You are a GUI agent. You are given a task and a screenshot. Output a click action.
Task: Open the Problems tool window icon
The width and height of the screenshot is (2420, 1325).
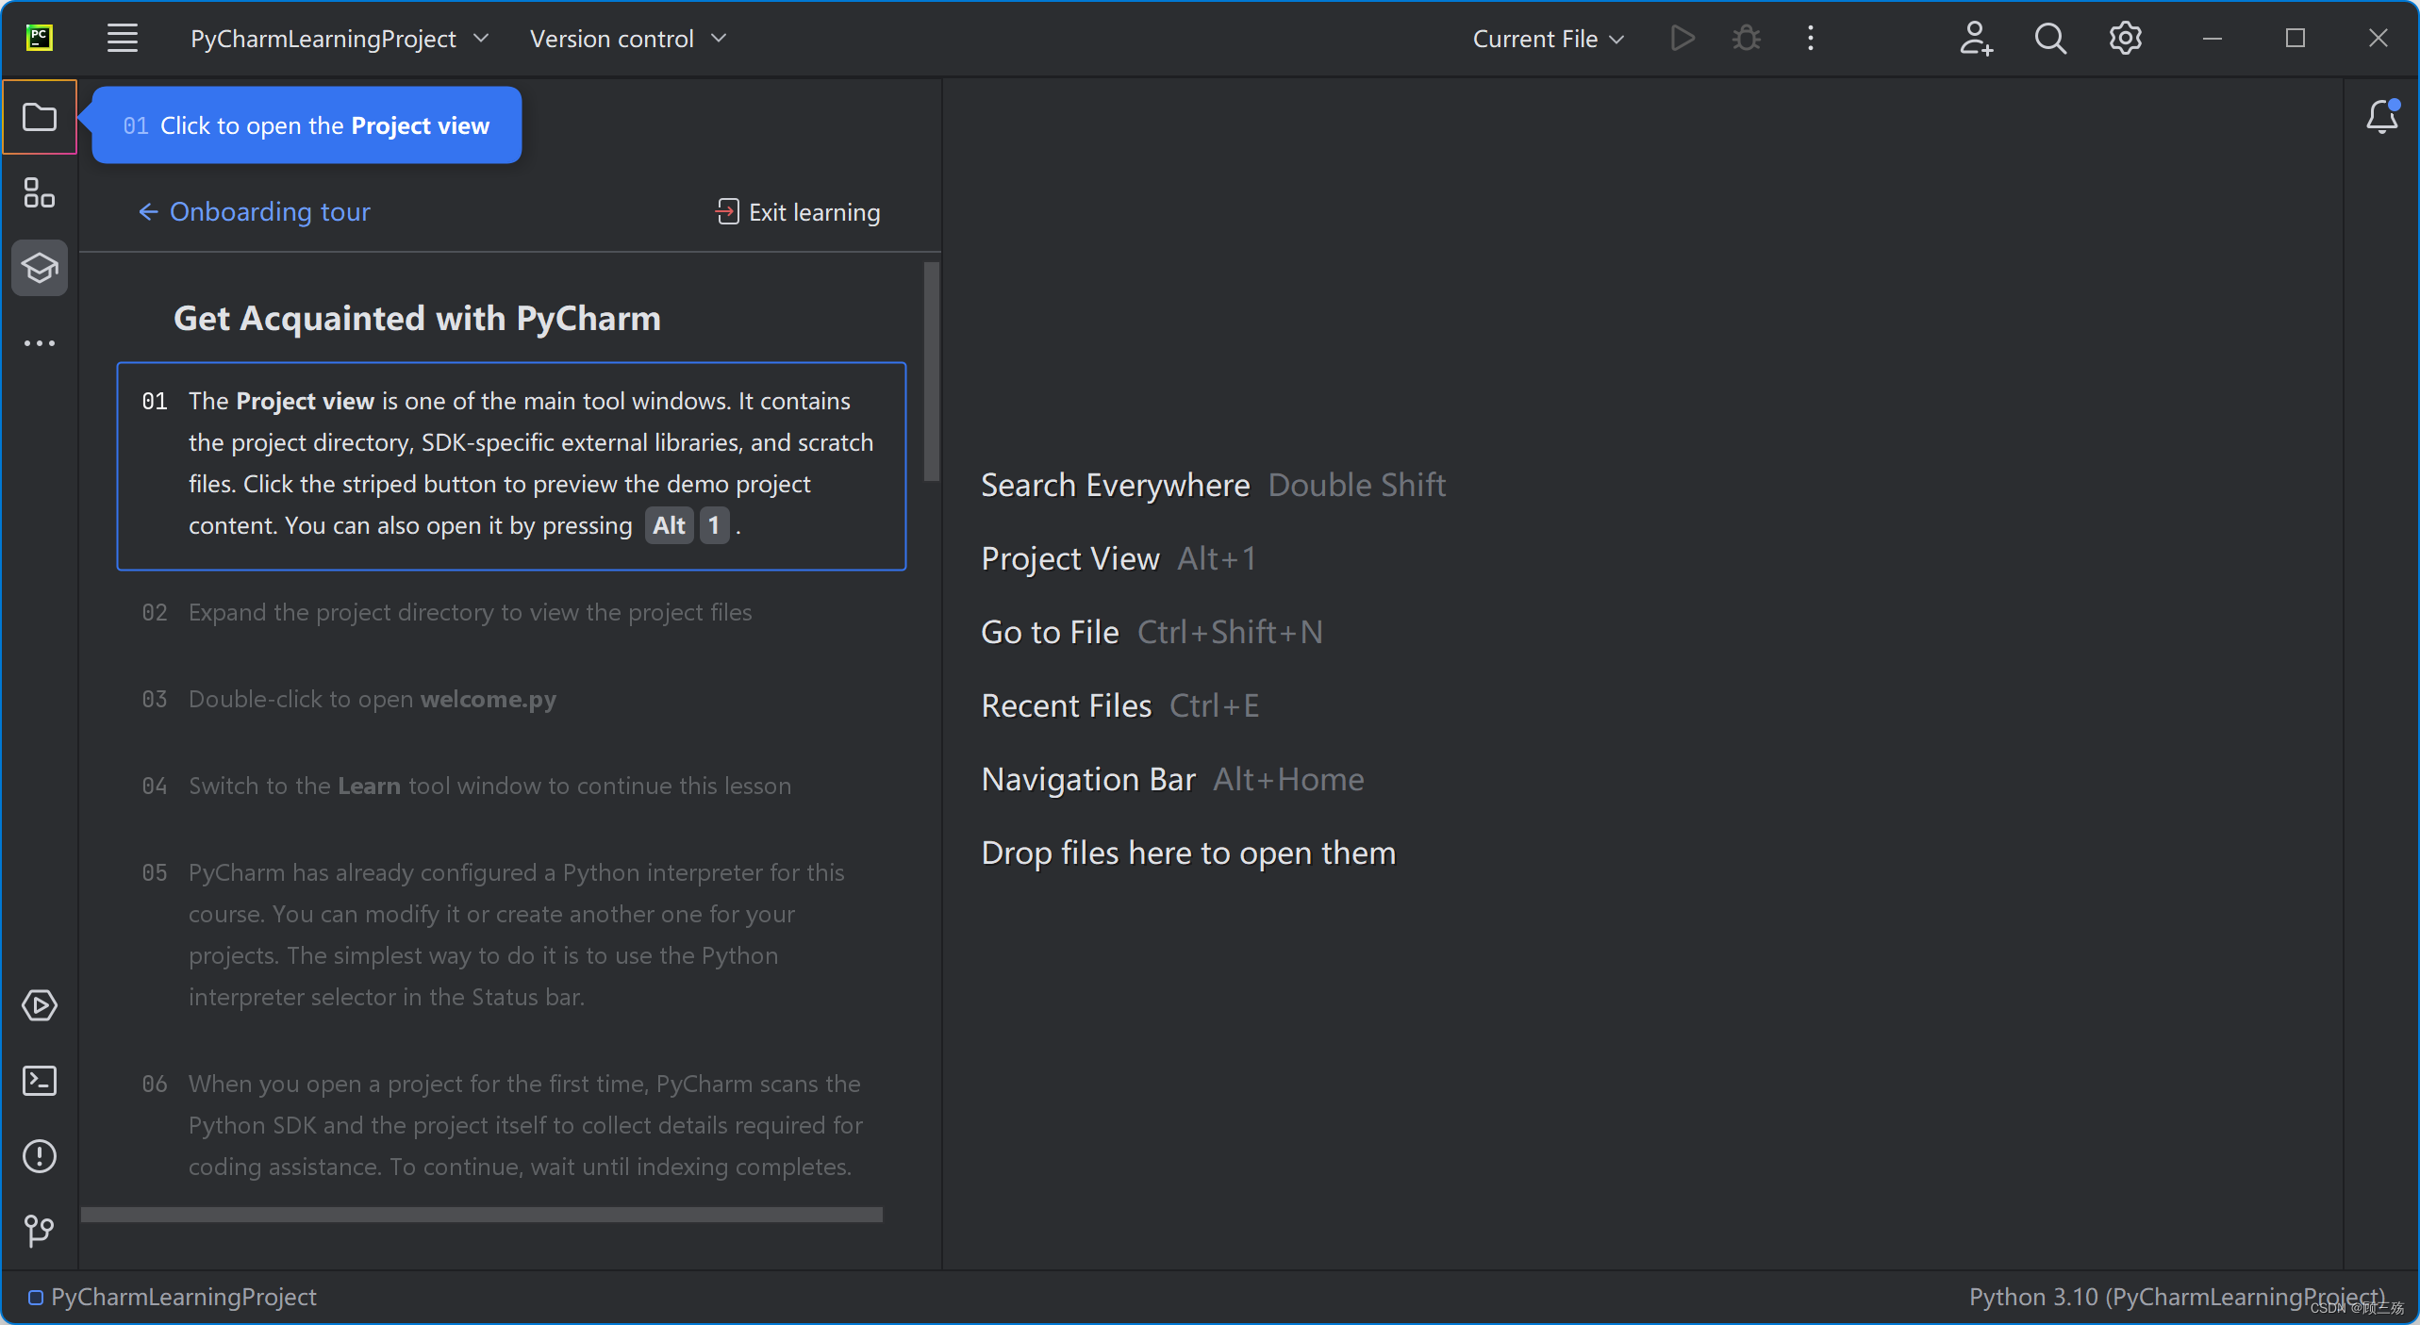[x=40, y=1156]
